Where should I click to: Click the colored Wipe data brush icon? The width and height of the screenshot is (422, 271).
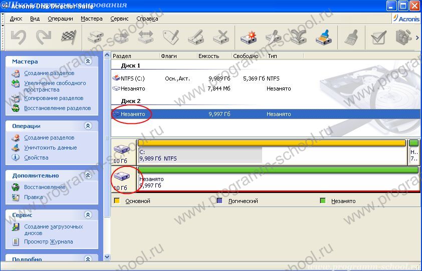point(323,37)
